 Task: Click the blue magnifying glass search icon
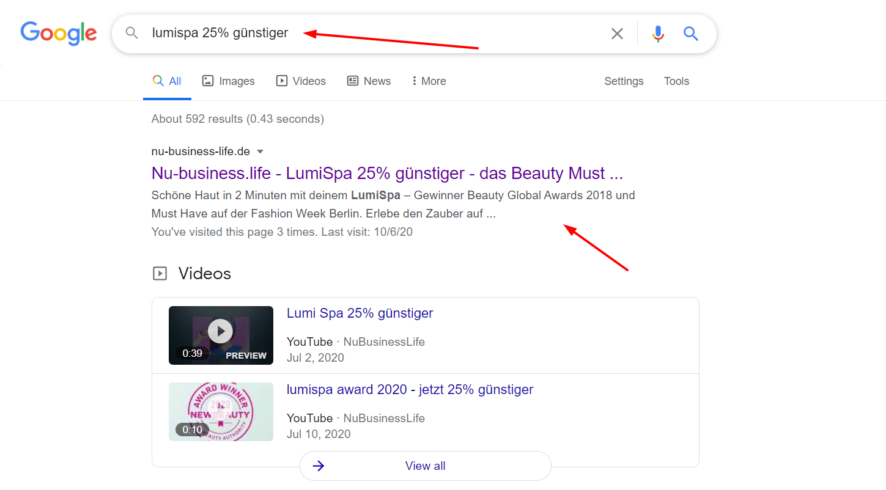point(691,34)
